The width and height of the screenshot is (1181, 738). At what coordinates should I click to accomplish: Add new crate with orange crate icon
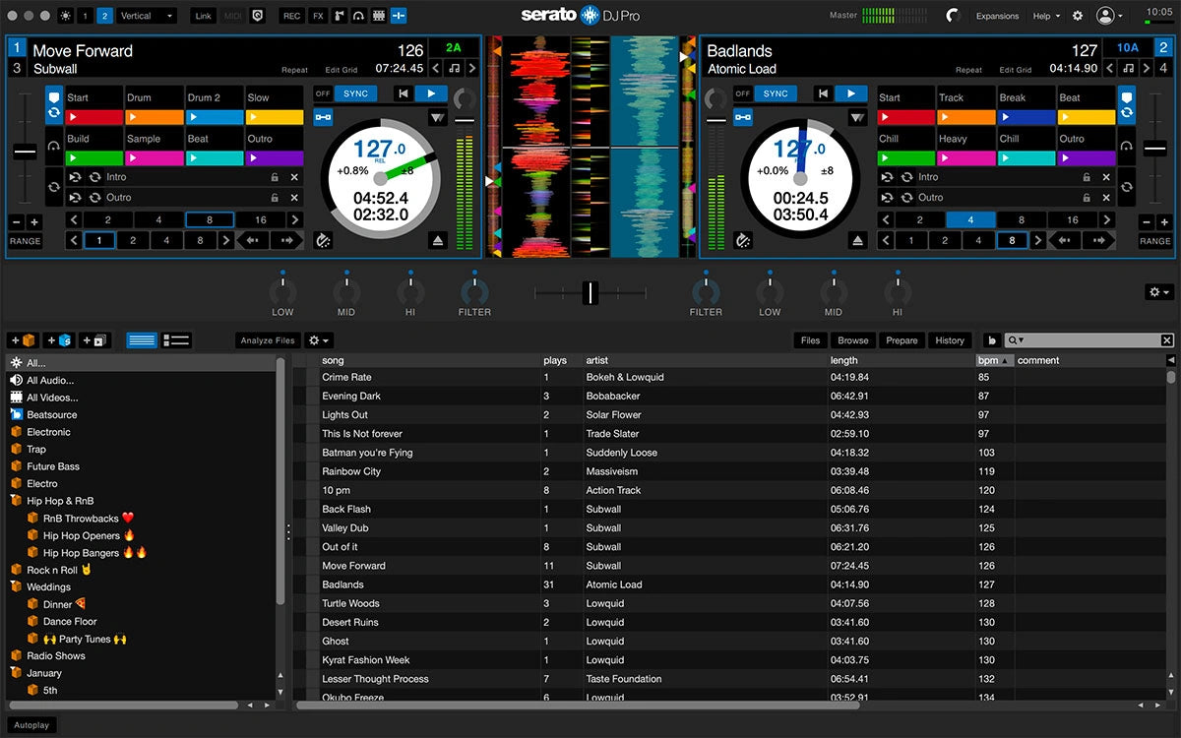tap(24, 340)
